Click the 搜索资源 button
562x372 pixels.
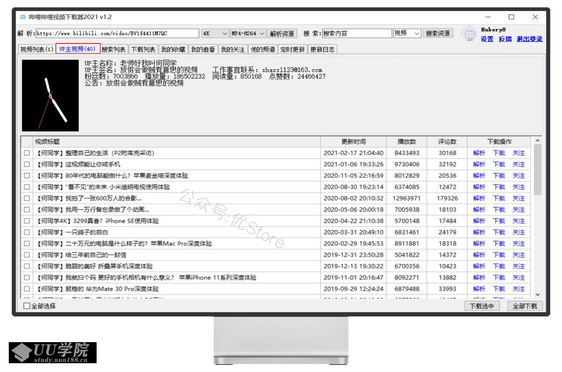438,33
